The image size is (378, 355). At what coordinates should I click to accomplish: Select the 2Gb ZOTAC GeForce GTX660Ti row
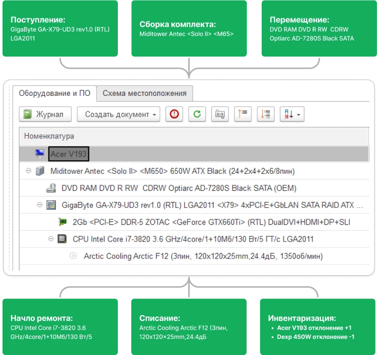(x=194, y=222)
